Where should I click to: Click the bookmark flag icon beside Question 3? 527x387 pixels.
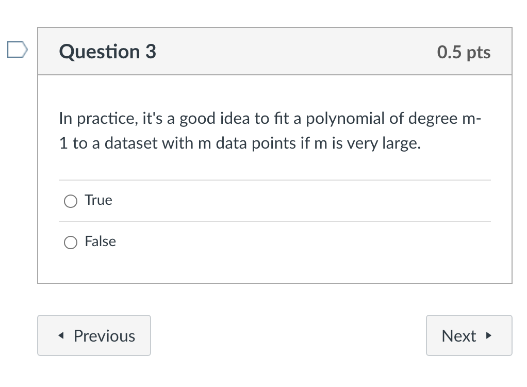(17, 50)
